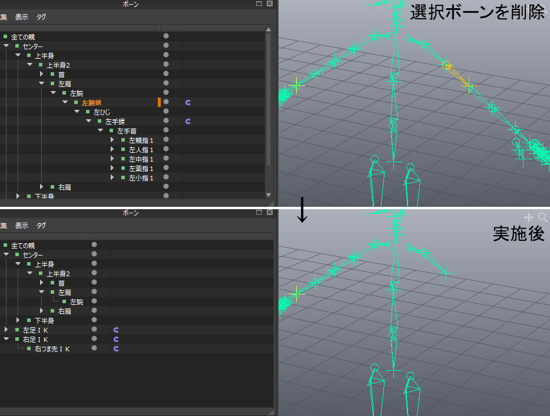Select green bone icon beside 左手首
Image resolution: width=550 pixels, height=416 pixels.
click(111, 130)
